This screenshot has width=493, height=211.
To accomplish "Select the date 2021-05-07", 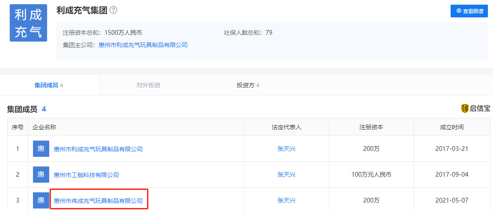I will [x=452, y=200].
